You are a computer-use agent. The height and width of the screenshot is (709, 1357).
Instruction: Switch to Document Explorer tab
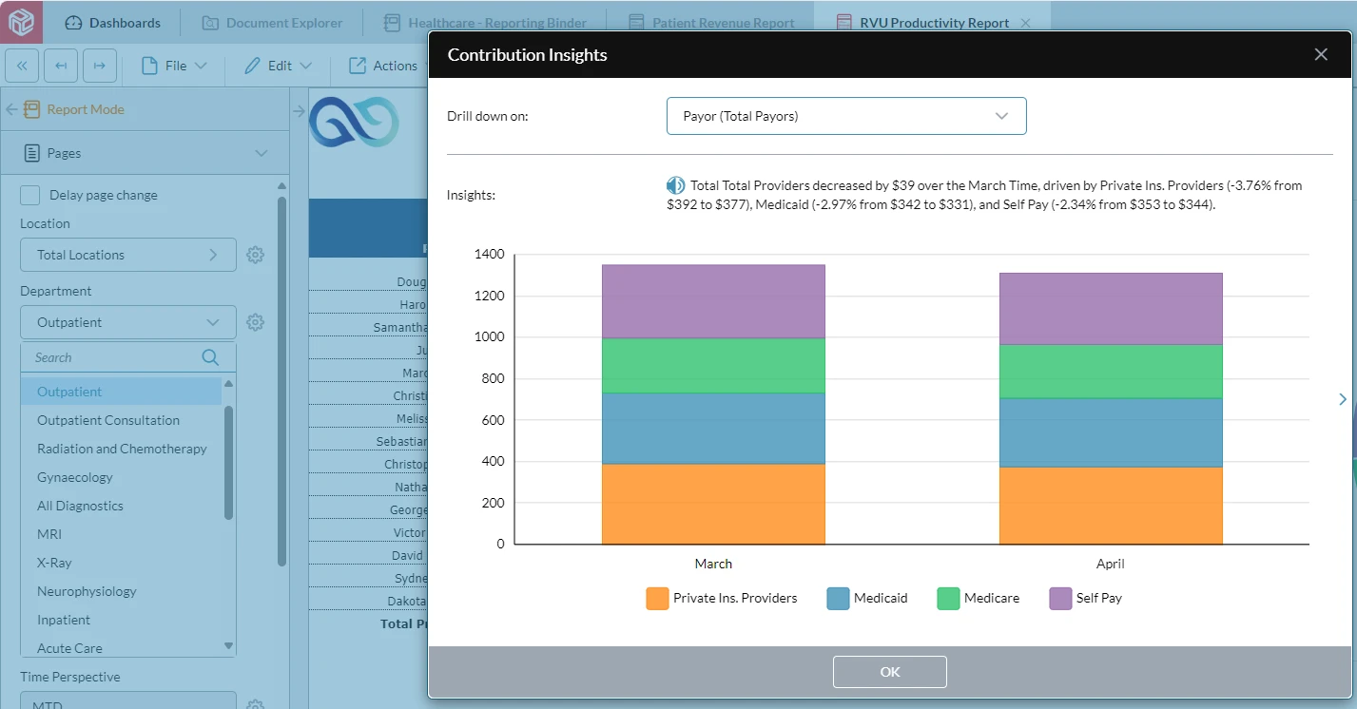tap(271, 23)
